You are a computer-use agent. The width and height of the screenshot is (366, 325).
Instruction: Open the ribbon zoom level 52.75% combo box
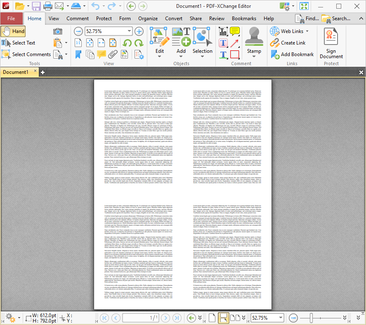pos(109,31)
